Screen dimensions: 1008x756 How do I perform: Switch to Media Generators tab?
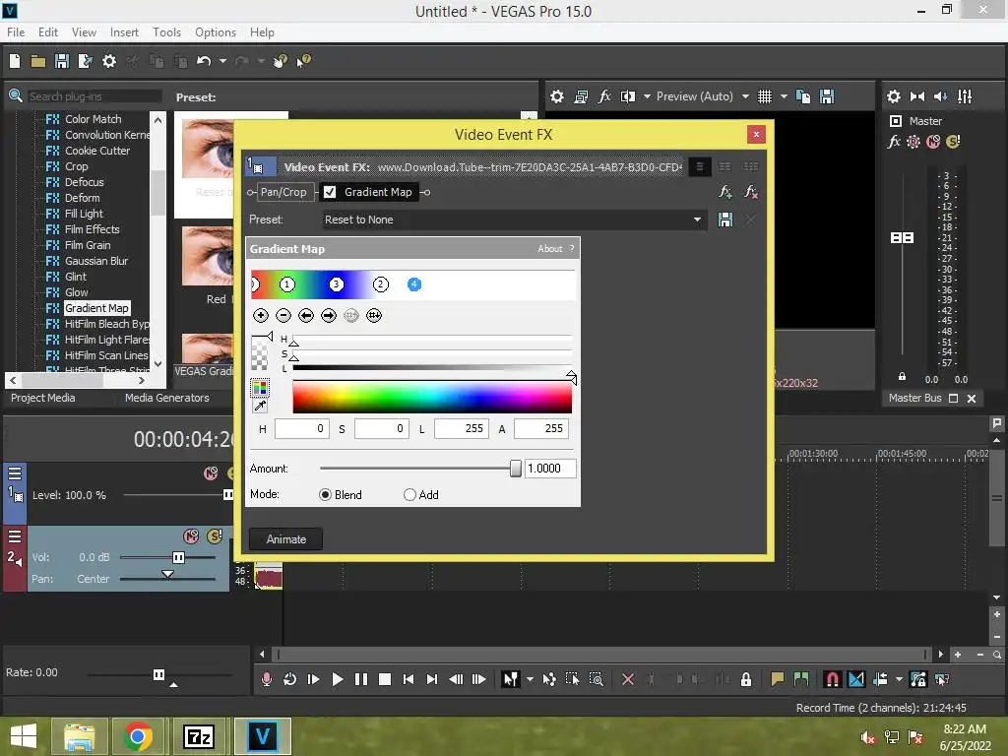point(167,398)
